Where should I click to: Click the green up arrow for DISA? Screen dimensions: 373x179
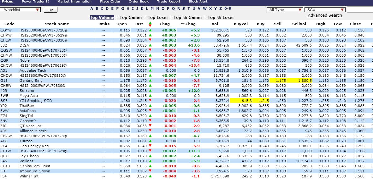click(x=150, y=45)
